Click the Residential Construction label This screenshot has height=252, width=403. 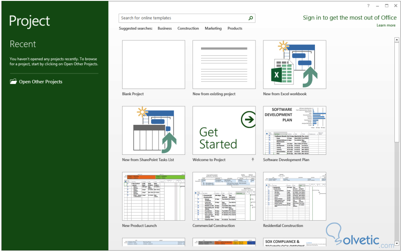tap(283, 226)
